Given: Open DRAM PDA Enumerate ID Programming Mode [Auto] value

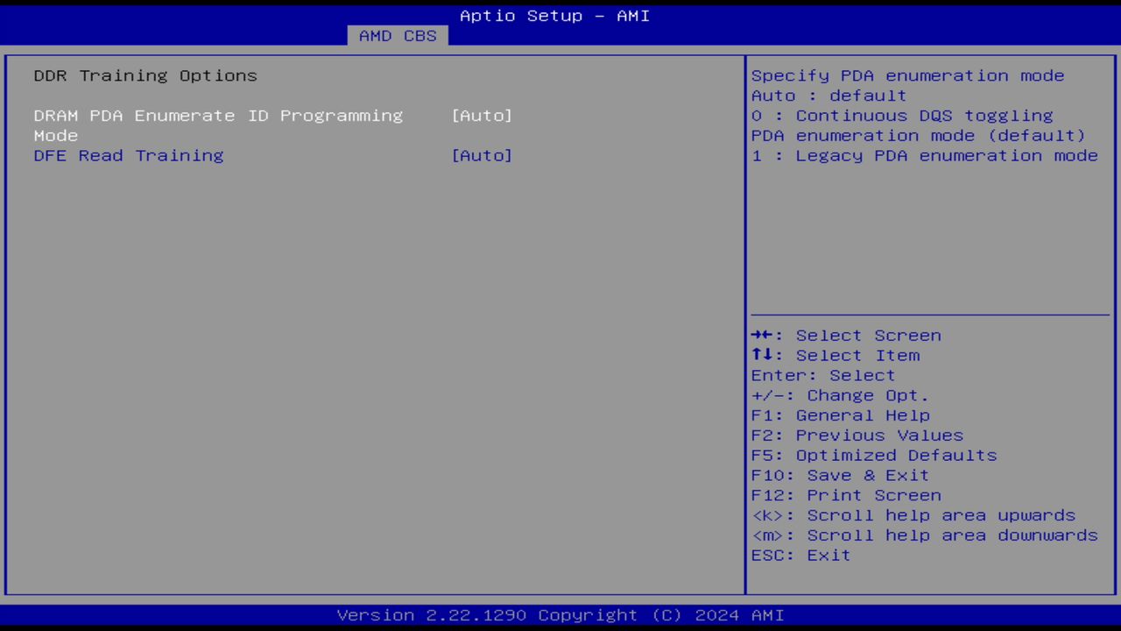Looking at the screenshot, I should (x=482, y=116).
